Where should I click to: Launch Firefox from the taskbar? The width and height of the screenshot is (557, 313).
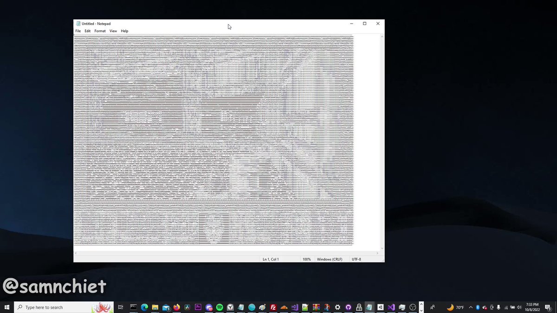pos(177,307)
